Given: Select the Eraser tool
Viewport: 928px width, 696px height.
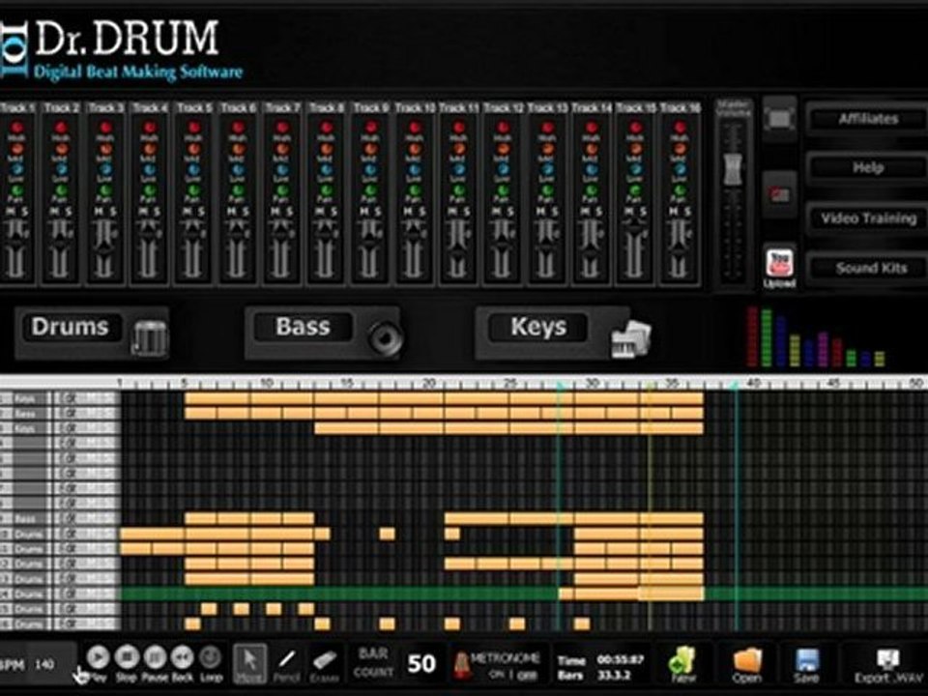Looking at the screenshot, I should tap(325, 663).
